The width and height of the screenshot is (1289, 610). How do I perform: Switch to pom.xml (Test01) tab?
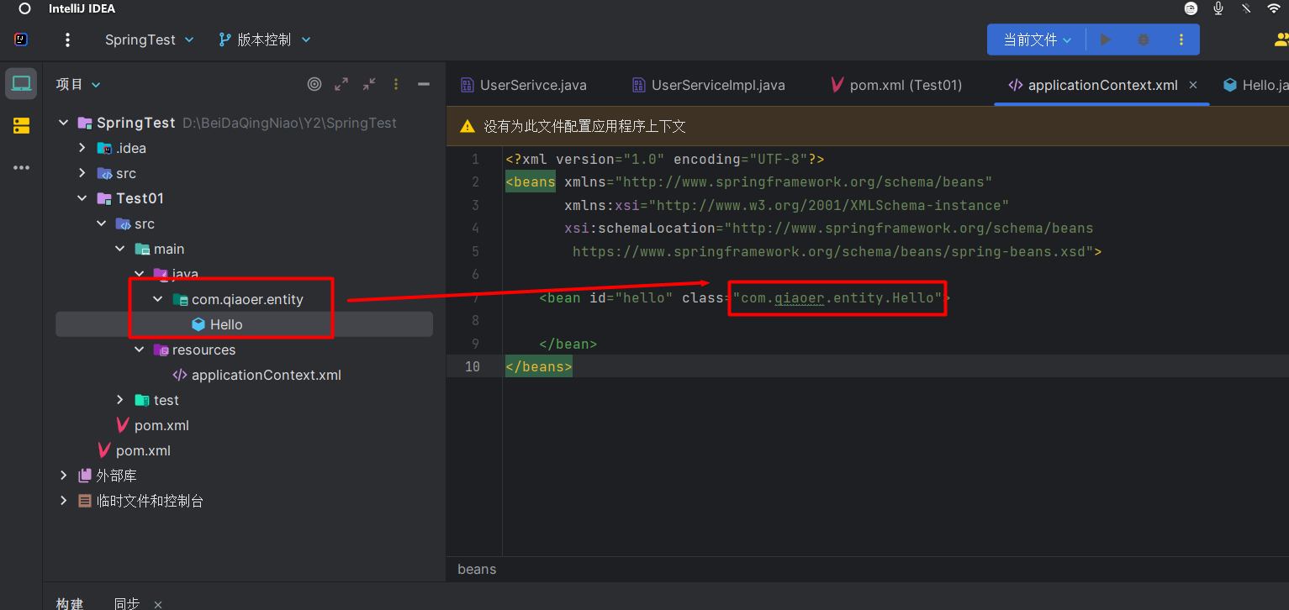[896, 85]
